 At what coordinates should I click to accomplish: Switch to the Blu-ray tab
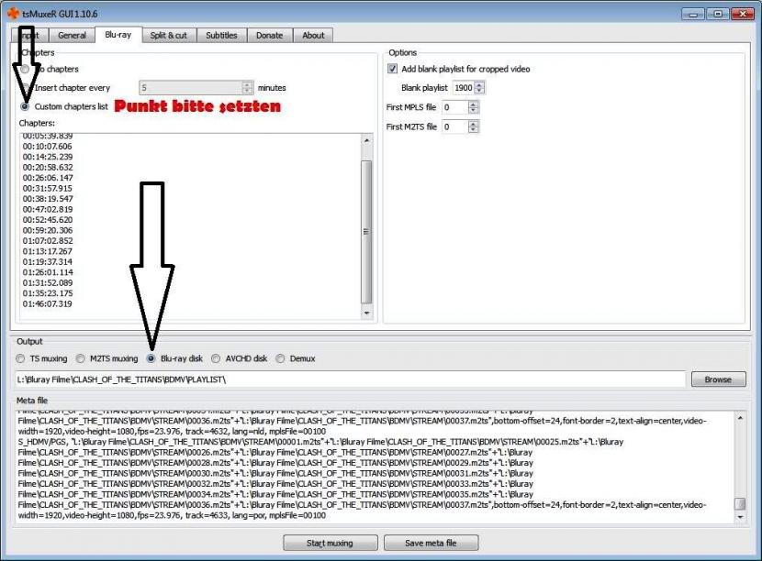tap(118, 35)
